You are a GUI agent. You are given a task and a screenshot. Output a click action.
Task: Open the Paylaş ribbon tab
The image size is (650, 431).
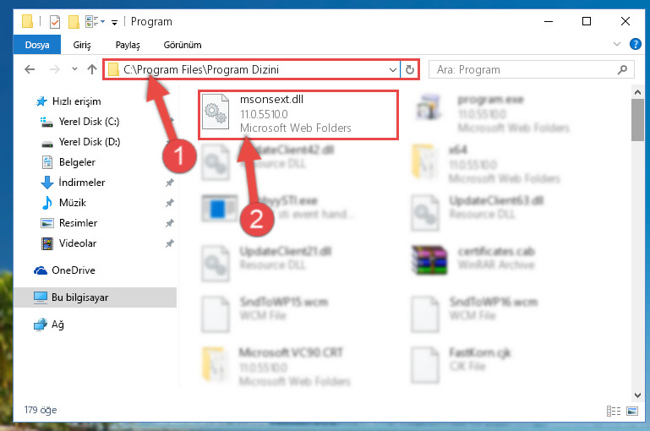pos(128,45)
